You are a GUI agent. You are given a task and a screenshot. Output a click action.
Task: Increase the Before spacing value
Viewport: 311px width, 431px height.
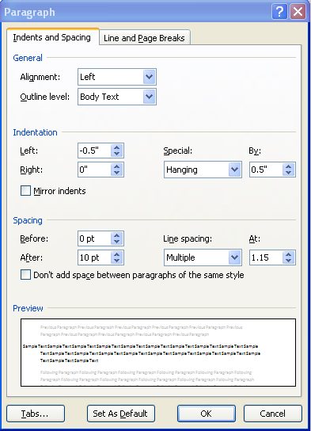117,235
